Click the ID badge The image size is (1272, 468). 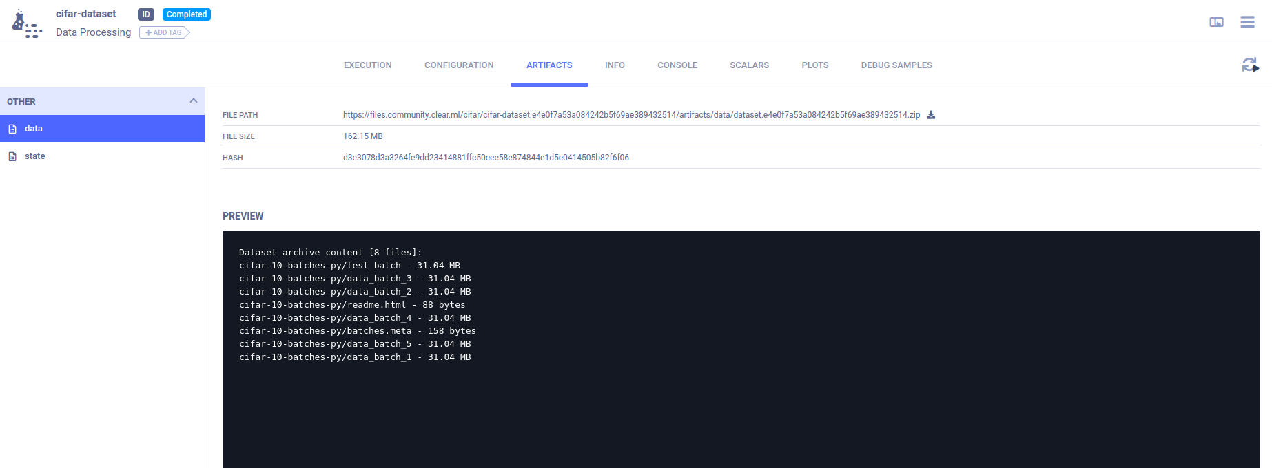coord(146,14)
